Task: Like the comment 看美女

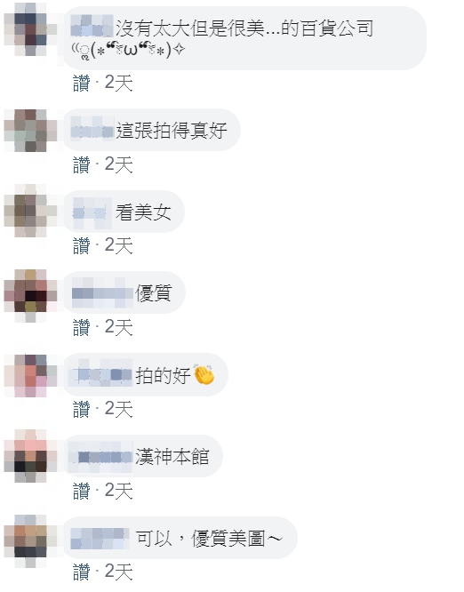Action: coord(81,246)
